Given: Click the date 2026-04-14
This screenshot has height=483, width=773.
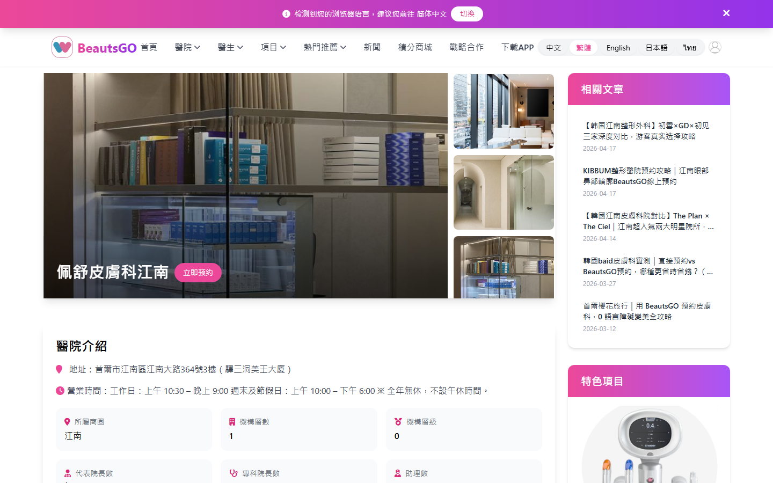Looking at the screenshot, I should coord(600,239).
